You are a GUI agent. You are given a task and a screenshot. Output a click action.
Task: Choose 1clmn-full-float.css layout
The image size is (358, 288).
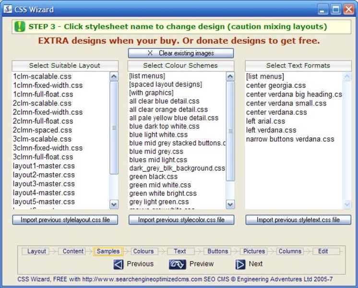click(x=43, y=95)
